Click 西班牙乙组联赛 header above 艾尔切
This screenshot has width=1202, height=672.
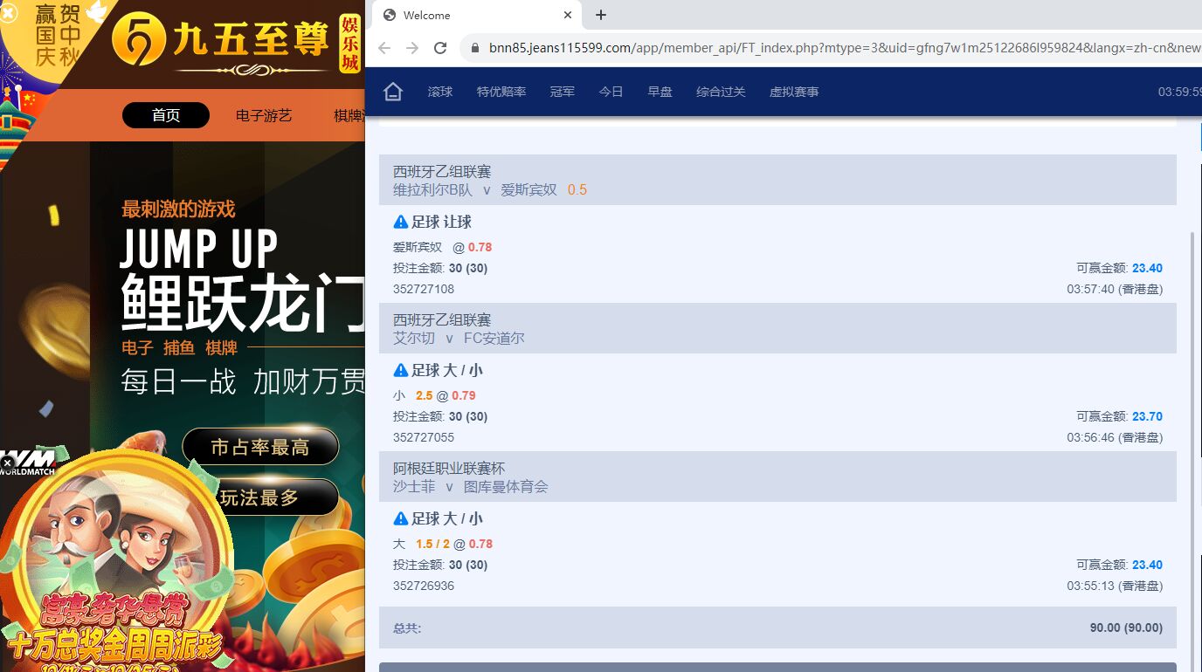442,320
